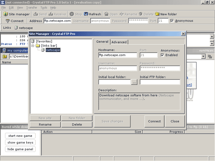Close the Site Manager dialog with the X
215x161 pixels.
[183, 34]
